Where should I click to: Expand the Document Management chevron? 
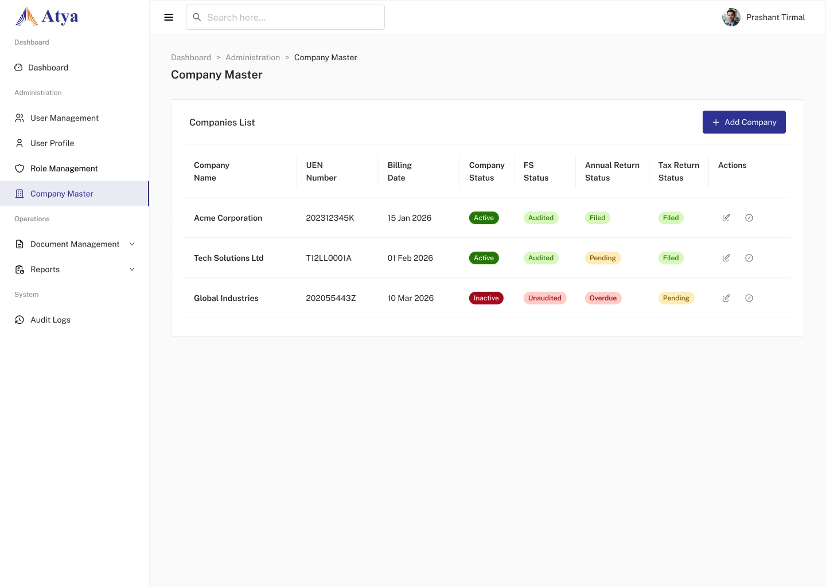click(x=132, y=244)
